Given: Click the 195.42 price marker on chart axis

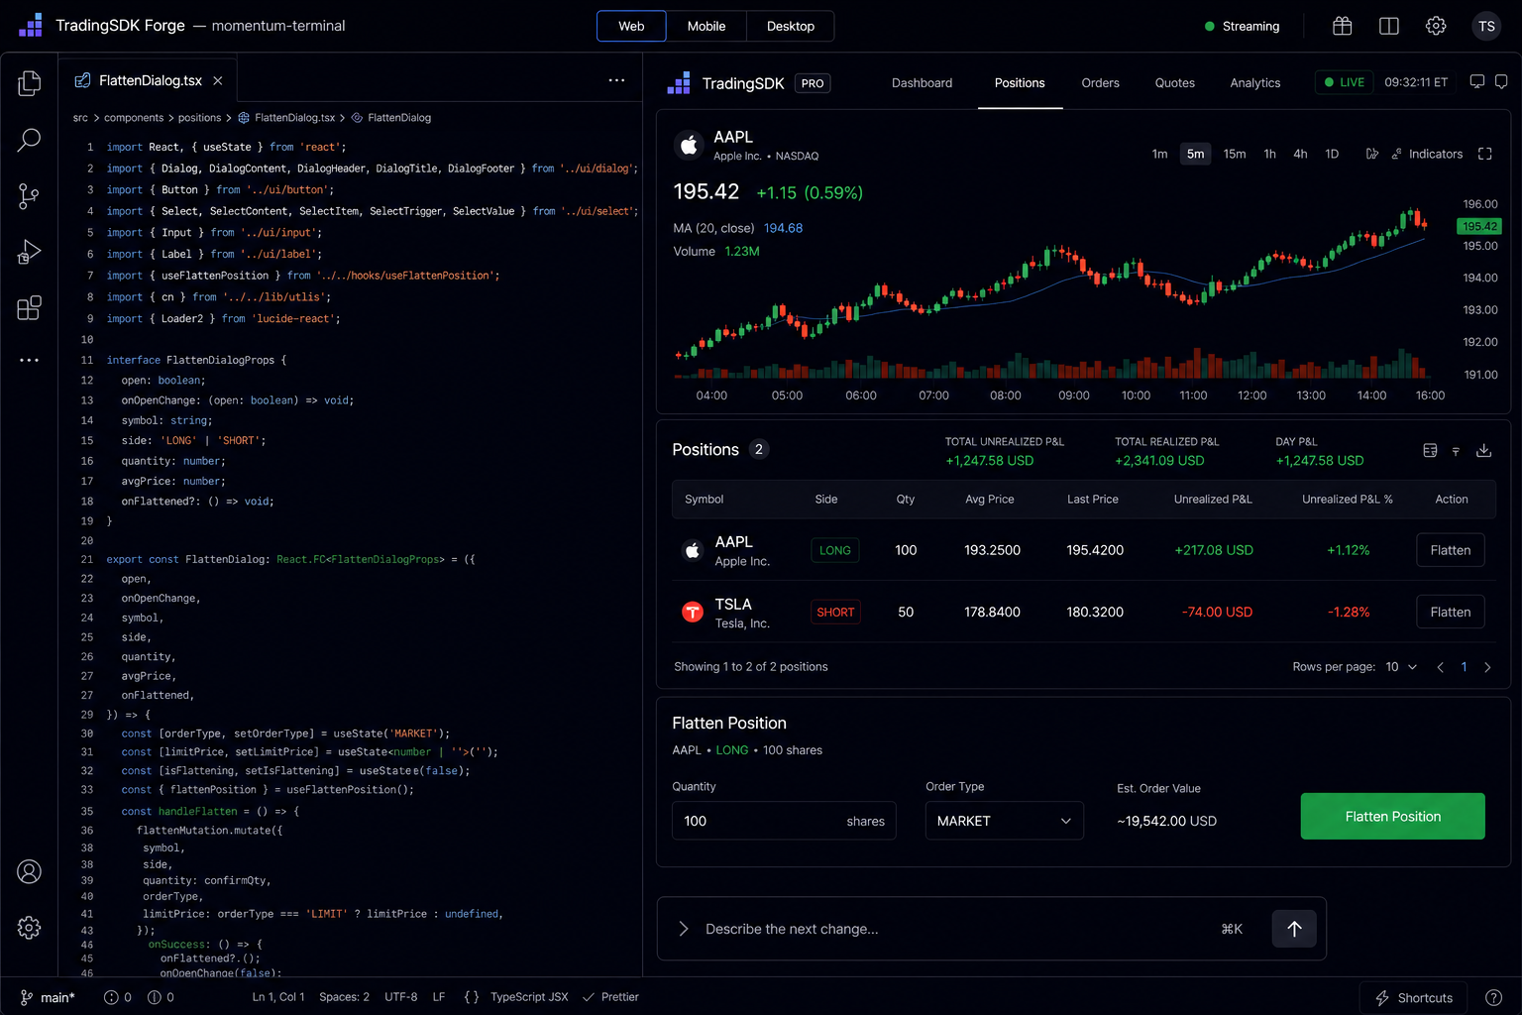Looking at the screenshot, I should pyautogui.click(x=1479, y=226).
